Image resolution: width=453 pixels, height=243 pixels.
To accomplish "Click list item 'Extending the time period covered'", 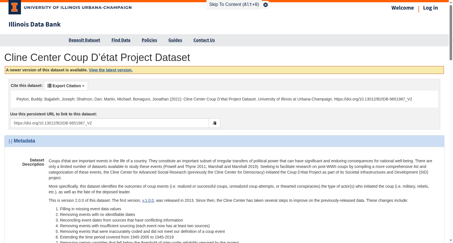I will coord(117,237).
